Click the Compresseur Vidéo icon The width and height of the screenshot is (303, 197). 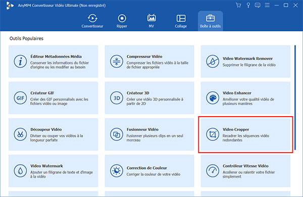(x=116, y=62)
